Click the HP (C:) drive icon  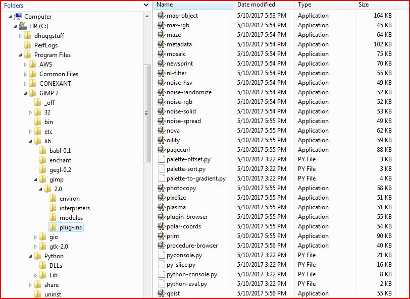tap(23, 26)
